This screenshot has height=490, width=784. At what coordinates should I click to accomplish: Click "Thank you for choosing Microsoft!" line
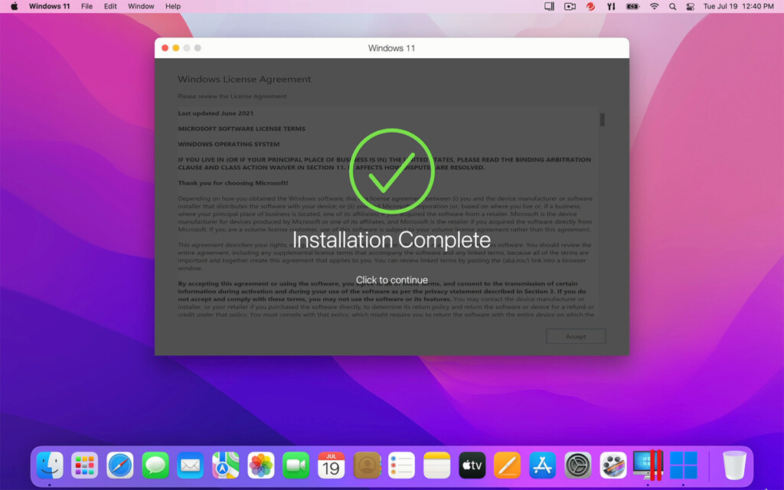[x=233, y=183]
